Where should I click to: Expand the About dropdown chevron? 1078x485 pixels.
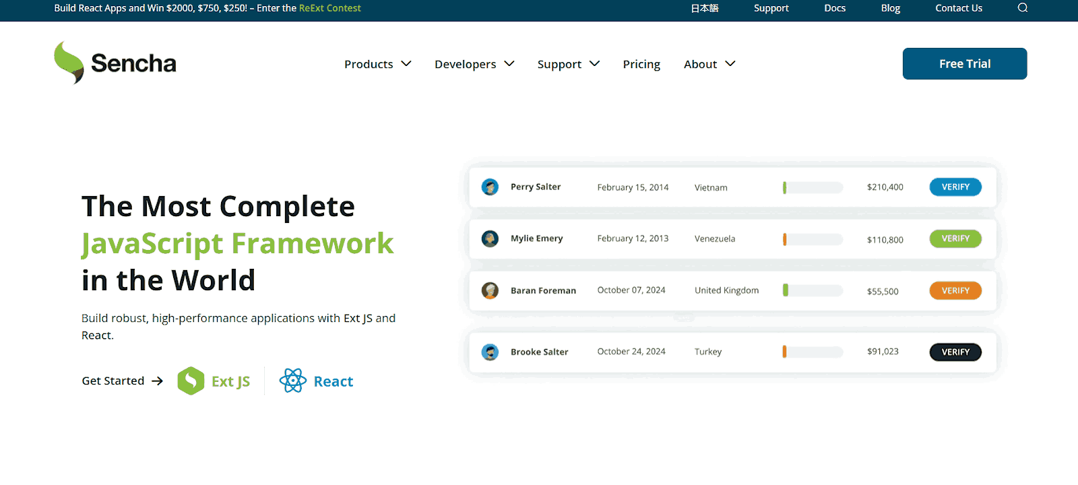(730, 64)
